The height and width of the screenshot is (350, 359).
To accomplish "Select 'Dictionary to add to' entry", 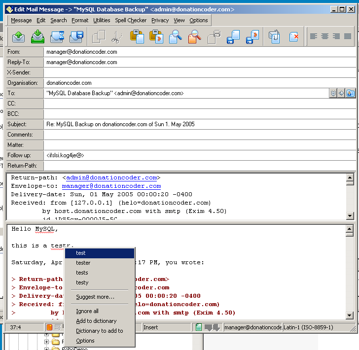I will [100, 331].
